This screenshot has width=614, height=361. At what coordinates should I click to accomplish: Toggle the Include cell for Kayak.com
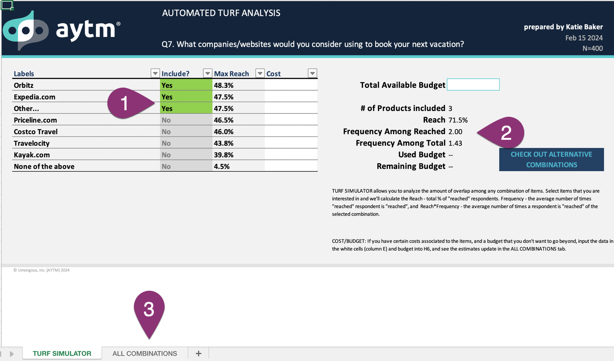186,154
